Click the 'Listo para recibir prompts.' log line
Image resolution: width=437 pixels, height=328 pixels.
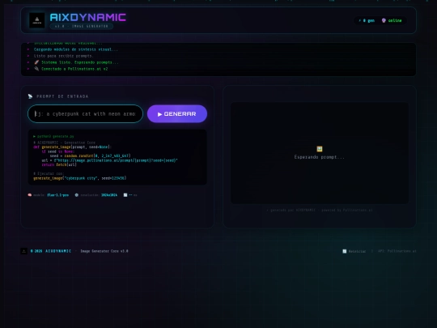pos(64,56)
